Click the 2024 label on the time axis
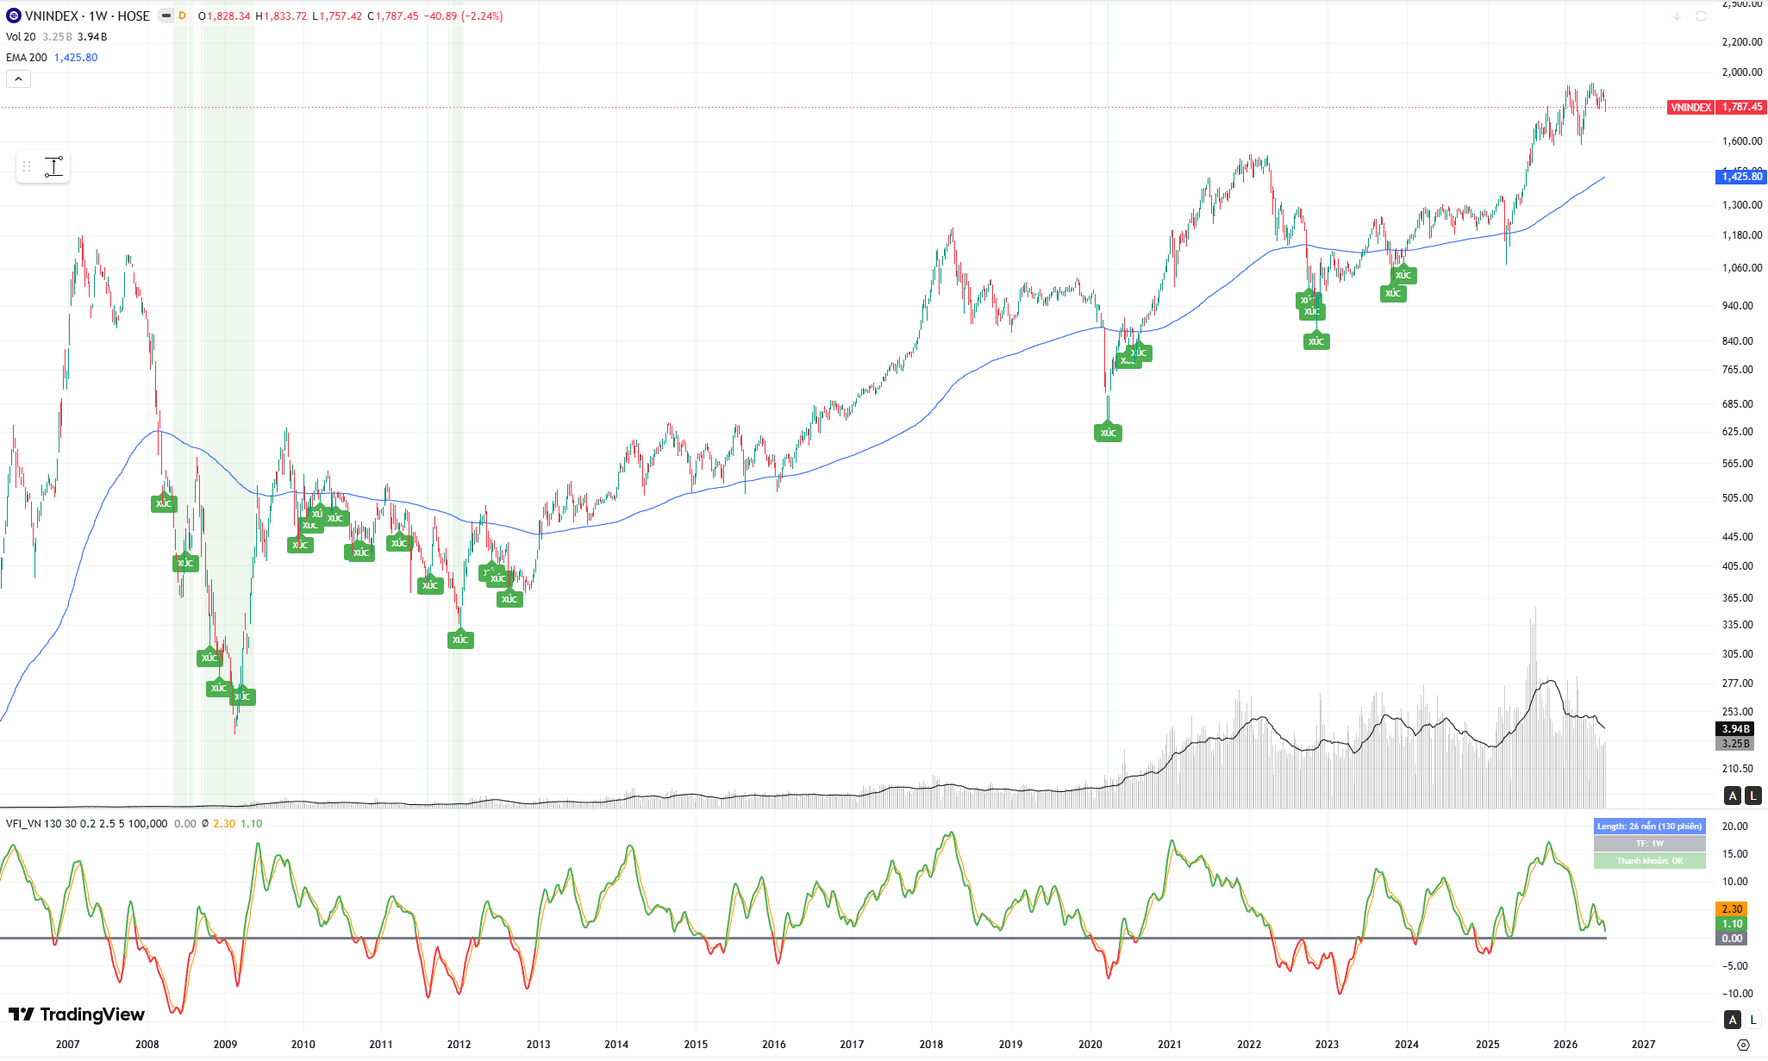 pos(1407,1045)
